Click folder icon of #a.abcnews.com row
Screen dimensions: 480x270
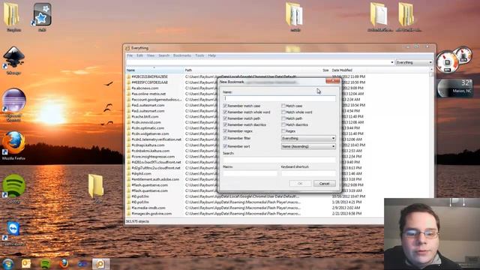(x=128, y=88)
